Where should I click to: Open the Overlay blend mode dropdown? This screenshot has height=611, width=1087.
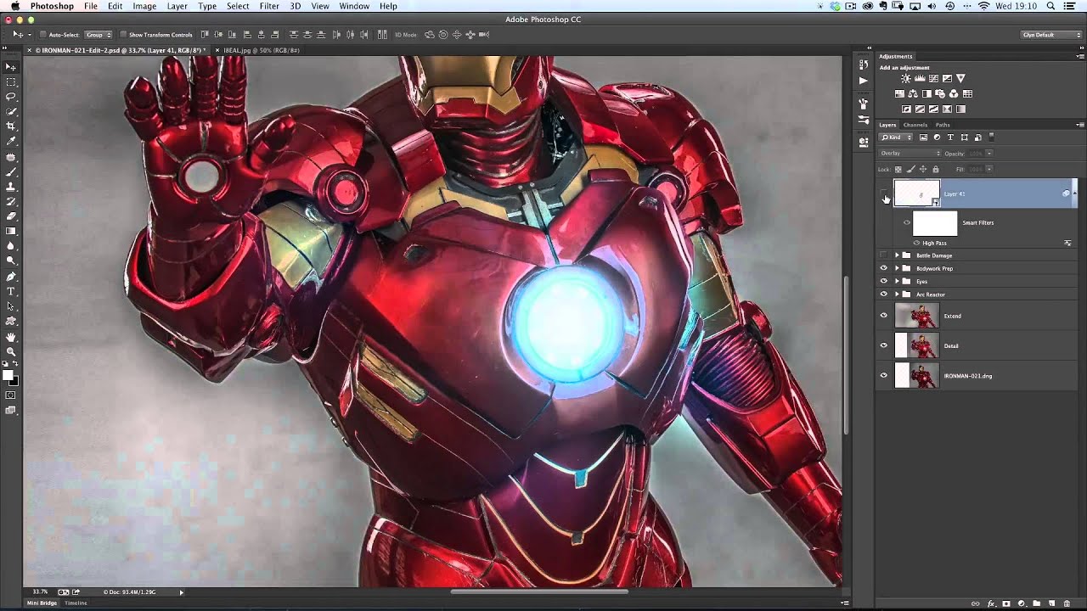click(x=910, y=154)
